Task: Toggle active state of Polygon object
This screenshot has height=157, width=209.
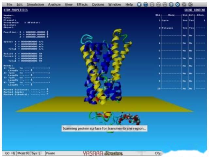Action: [191, 28]
